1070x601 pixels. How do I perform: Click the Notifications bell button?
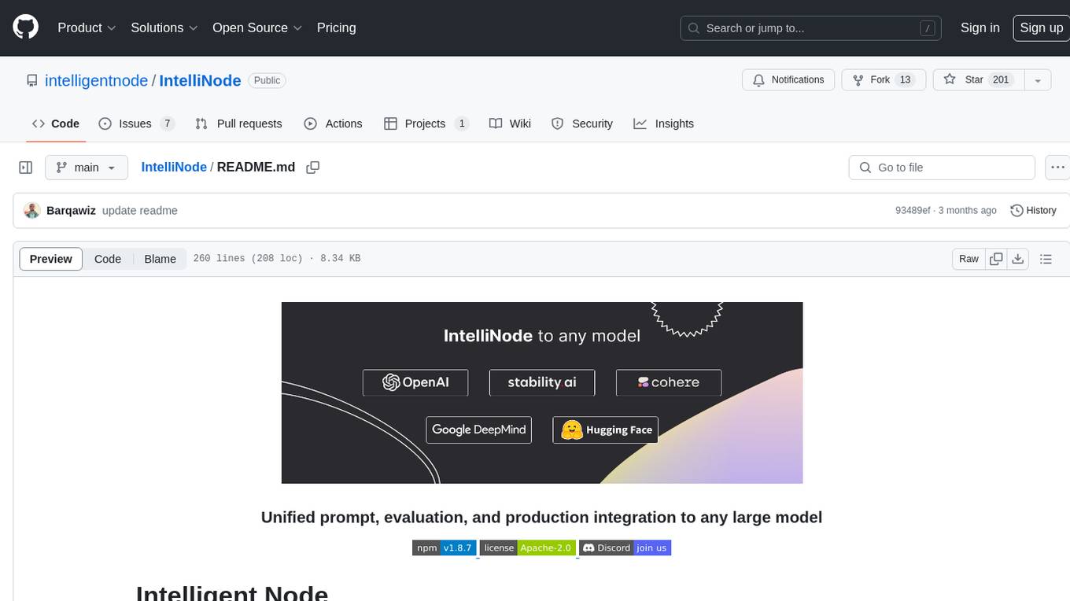(788, 79)
